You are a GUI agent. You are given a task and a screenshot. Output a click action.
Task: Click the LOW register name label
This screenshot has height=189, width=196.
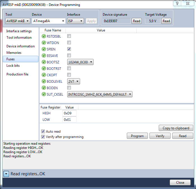coord(46,120)
